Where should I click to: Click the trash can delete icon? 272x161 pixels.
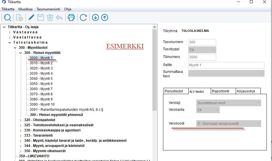[x=50, y=18]
